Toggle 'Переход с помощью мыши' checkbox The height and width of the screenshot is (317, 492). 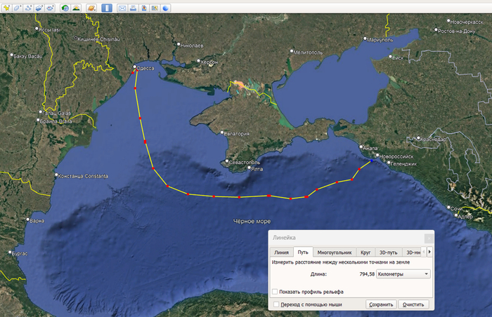pos(275,304)
